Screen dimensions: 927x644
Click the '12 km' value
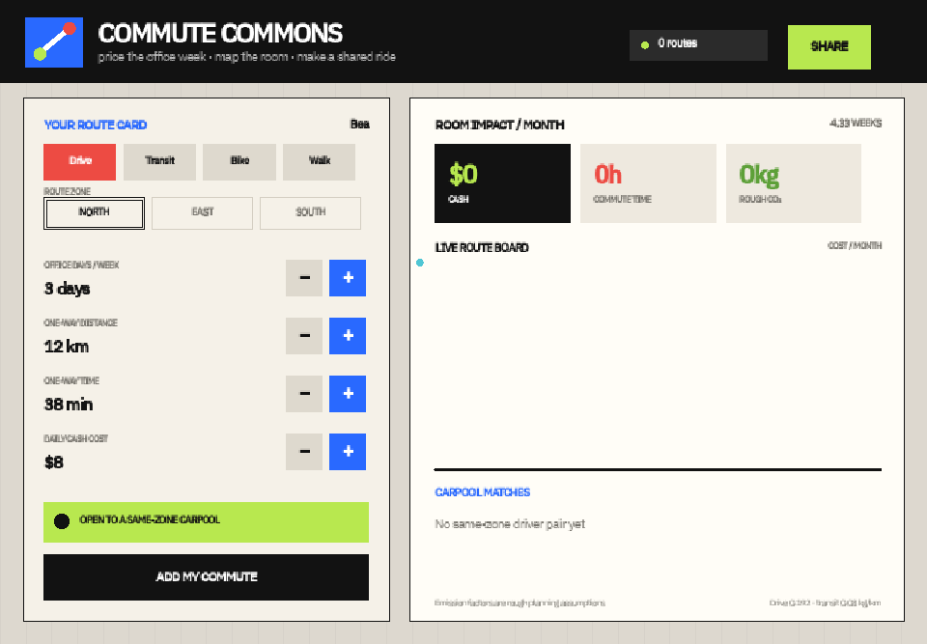[67, 347]
